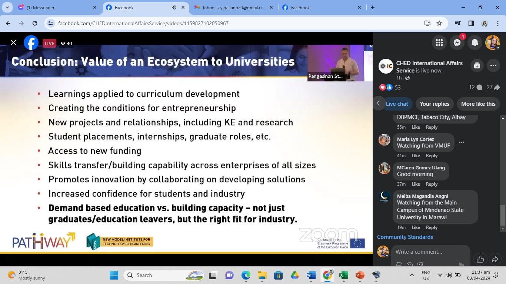Bookmark this page with the star

click(439, 23)
